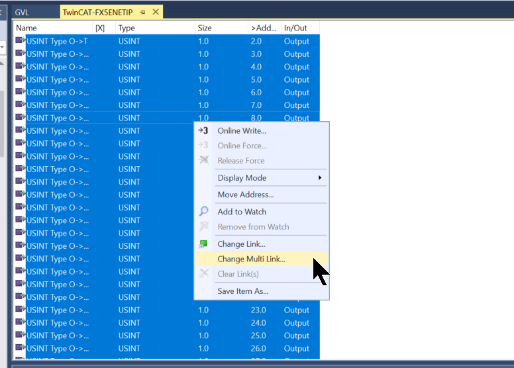Viewport: 514px width, 368px height.
Task: Click variable icon of row with address 5.0
Action: (x=20, y=79)
